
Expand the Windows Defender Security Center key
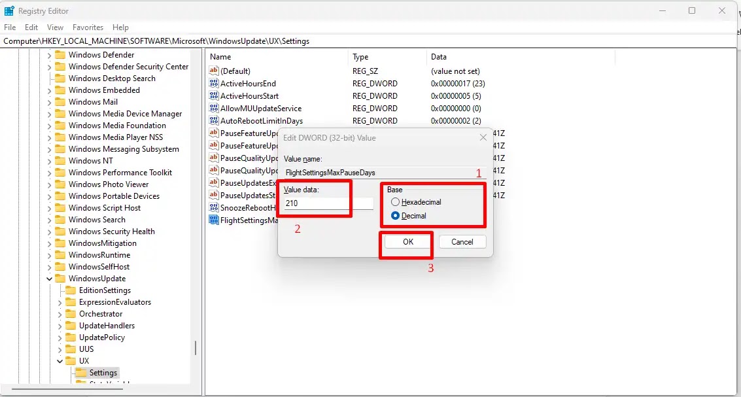click(x=49, y=67)
